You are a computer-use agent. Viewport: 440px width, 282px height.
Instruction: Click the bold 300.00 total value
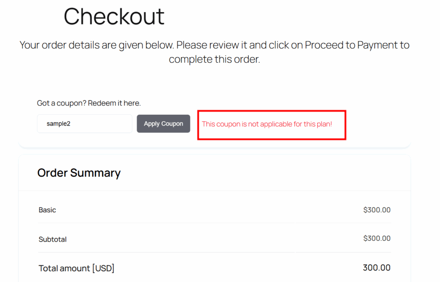pos(376,268)
